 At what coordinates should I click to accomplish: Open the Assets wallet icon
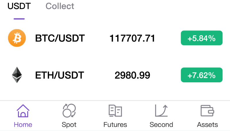(207, 111)
